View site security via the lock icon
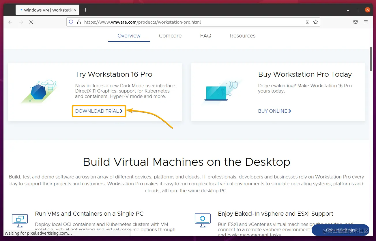This screenshot has height=241, width=376. click(79, 22)
